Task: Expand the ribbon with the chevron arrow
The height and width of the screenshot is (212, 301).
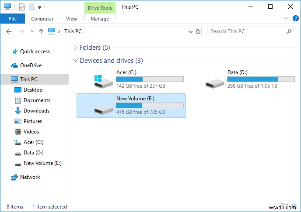Action: (x=286, y=18)
